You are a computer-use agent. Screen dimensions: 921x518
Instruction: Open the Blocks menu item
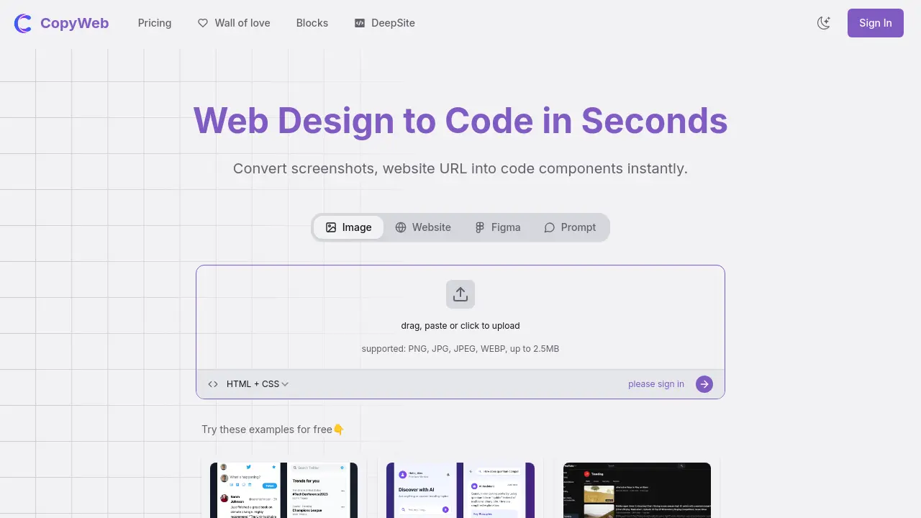click(312, 23)
